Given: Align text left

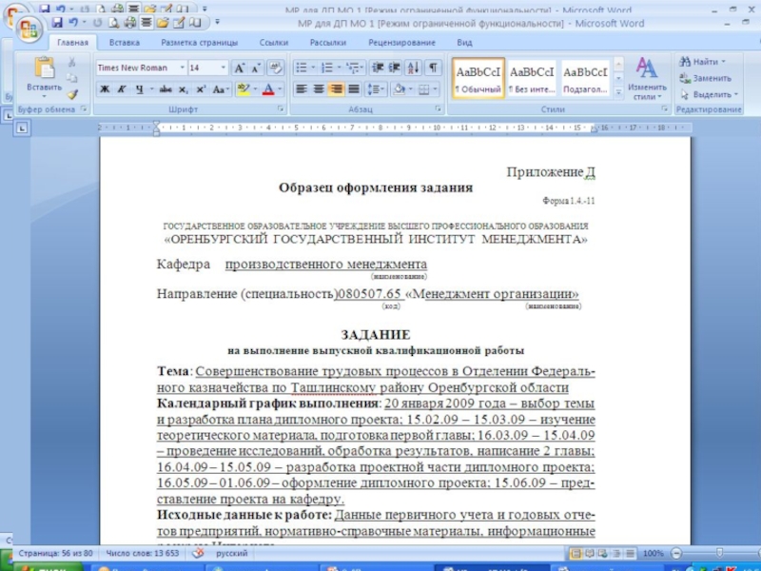Looking at the screenshot, I should tap(302, 89).
